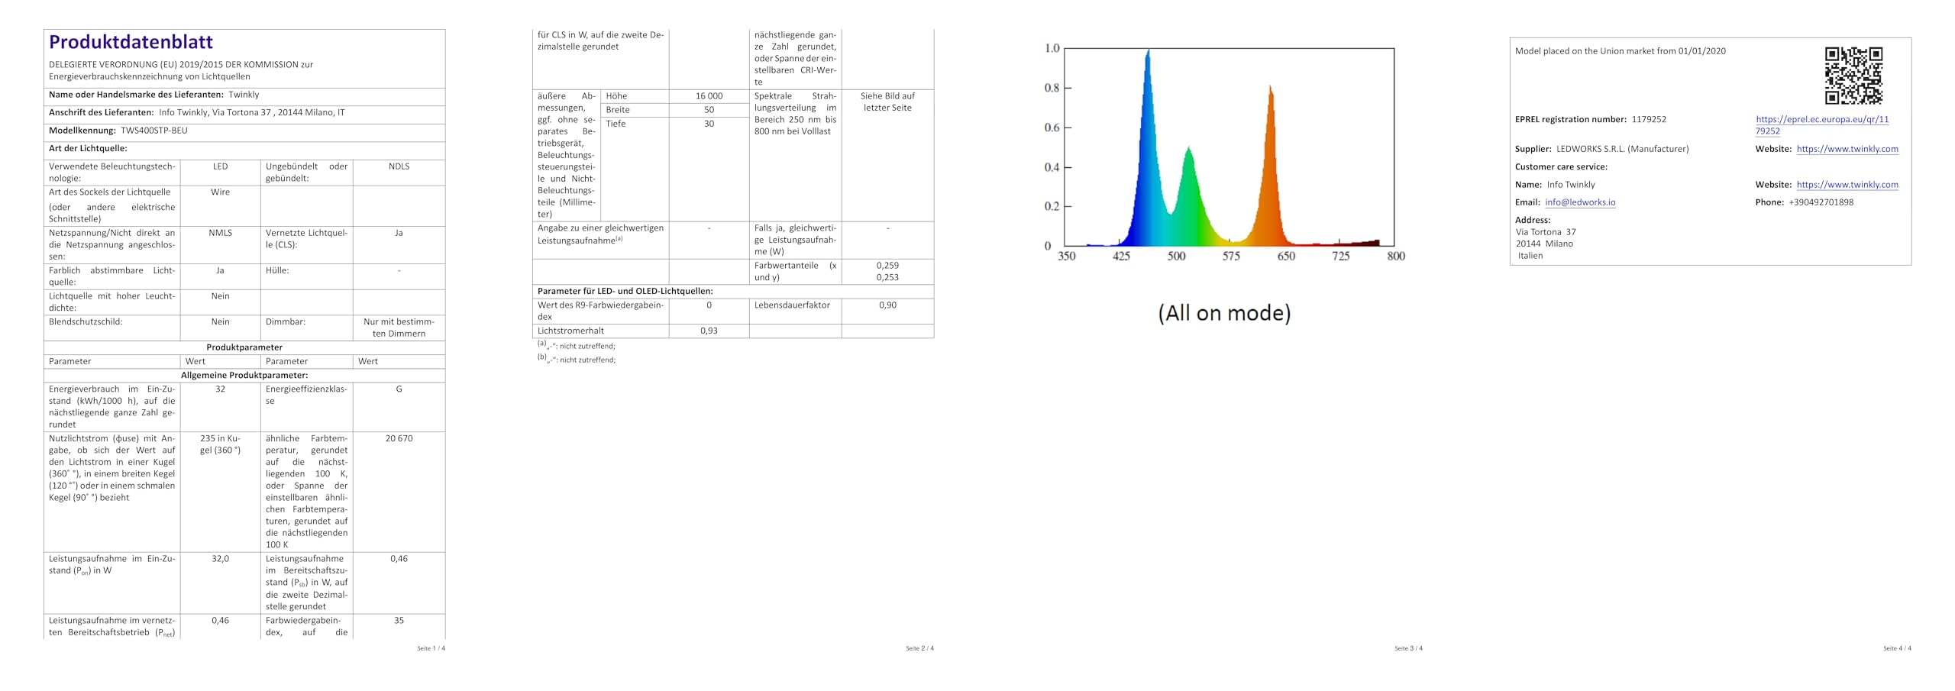Click the "Produktparameter" table header
Viewport: 1955px width, 691px height.
tap(244, 347)
